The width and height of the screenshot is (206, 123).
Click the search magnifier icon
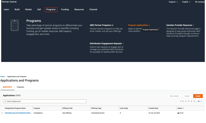tap(5, 102)
